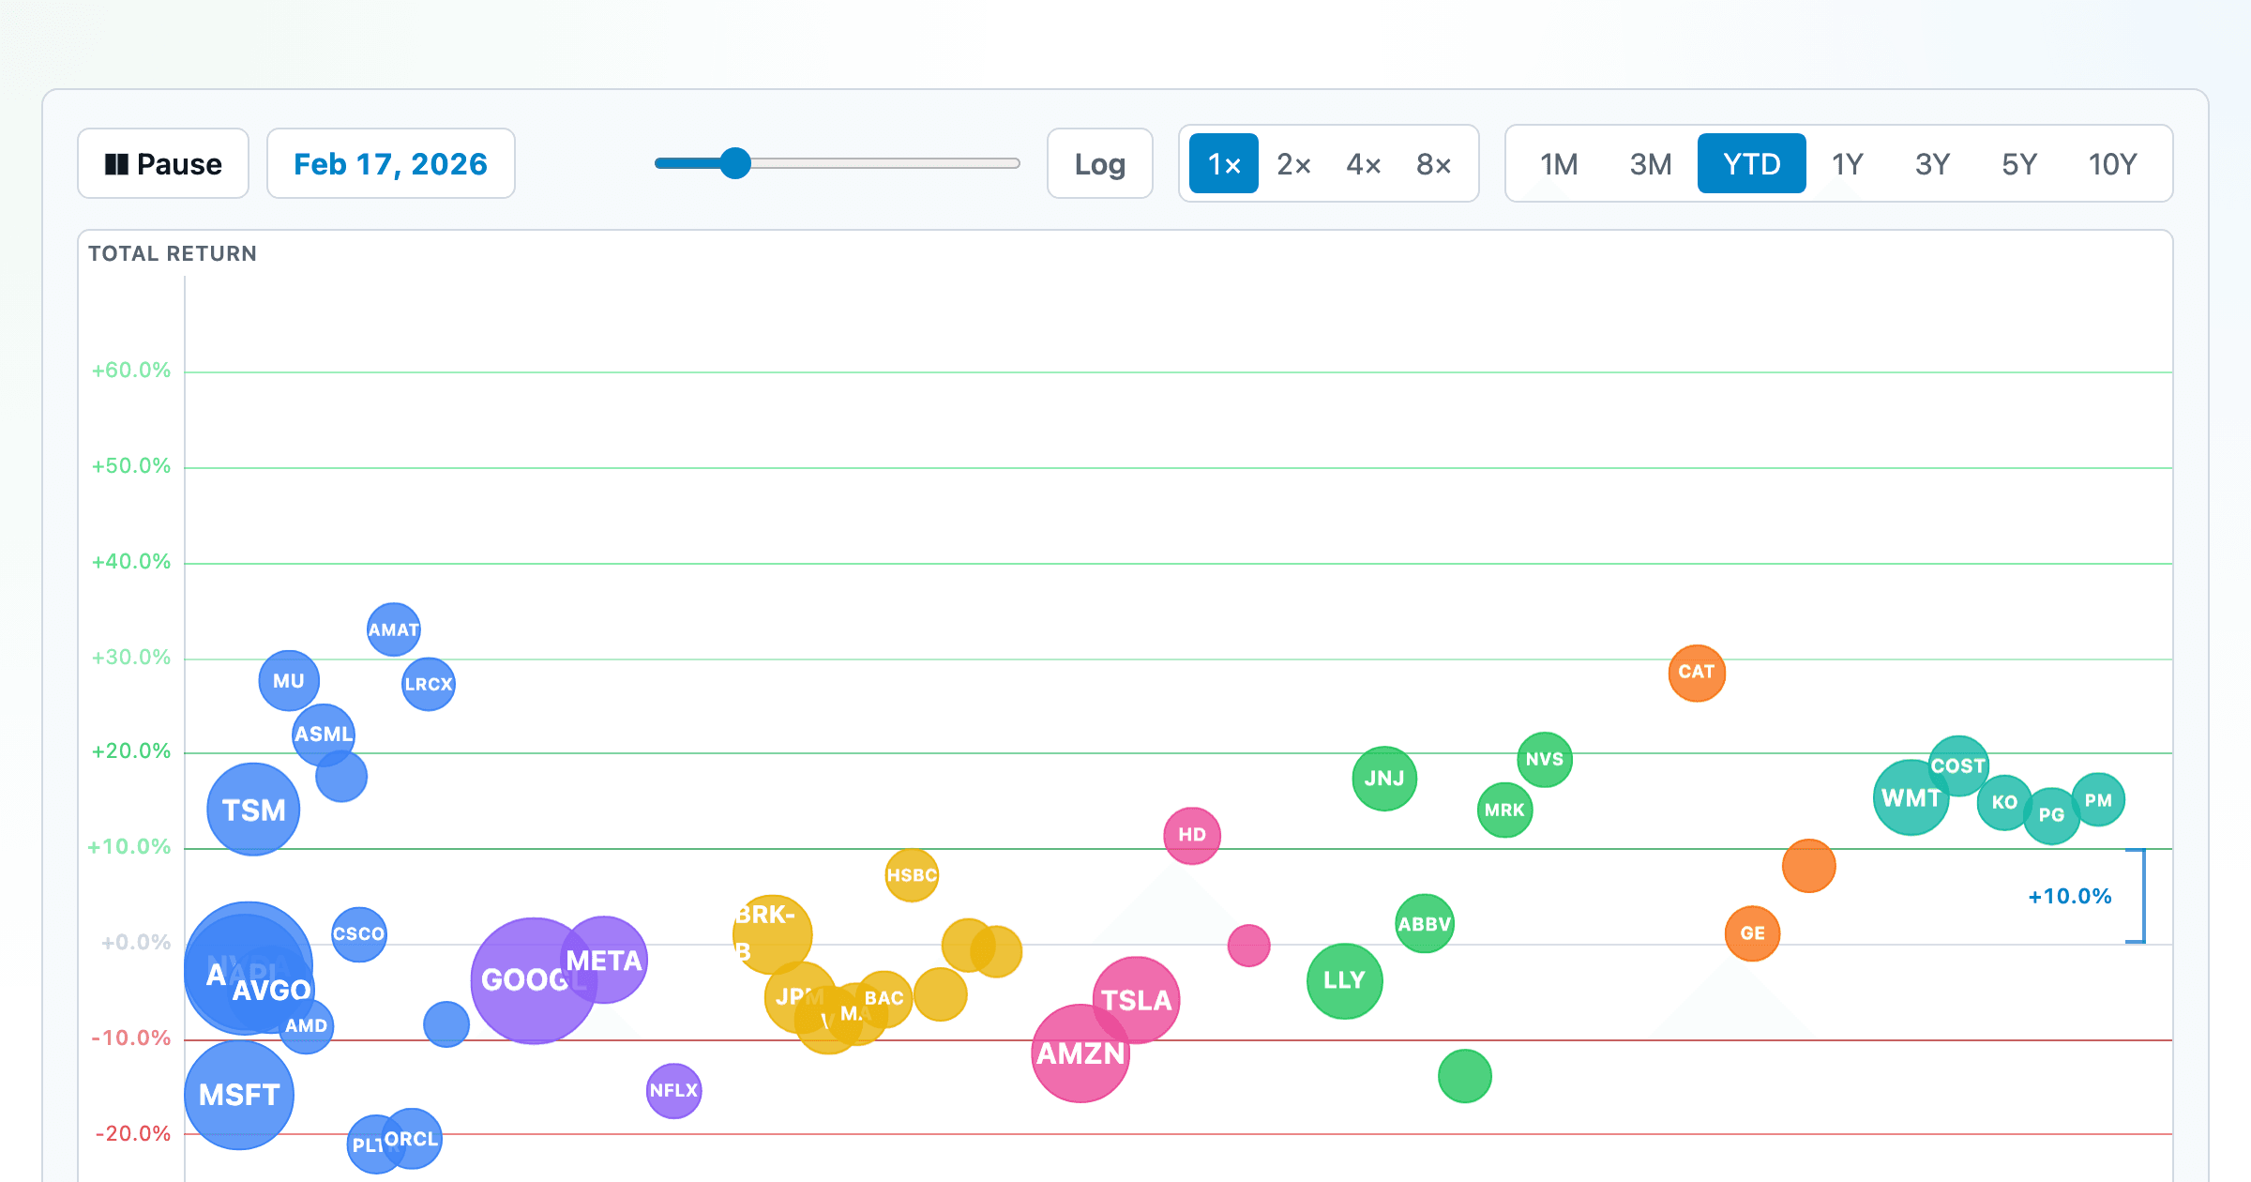Switch to the 5Y time range
This screenshot has width=2251, height=1182.
click(2019, 164)
